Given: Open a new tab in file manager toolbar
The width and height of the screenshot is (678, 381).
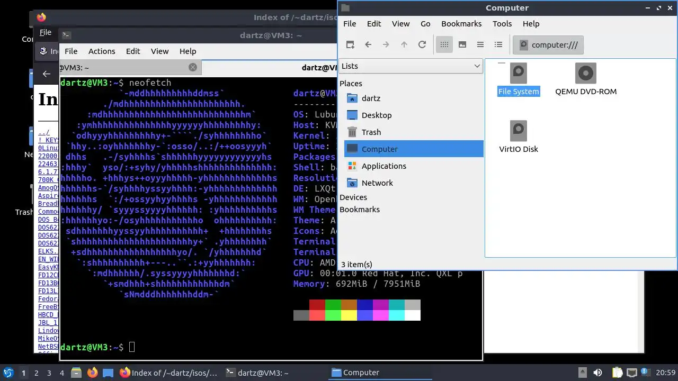Looking at the screenshot, I should 350,44.
